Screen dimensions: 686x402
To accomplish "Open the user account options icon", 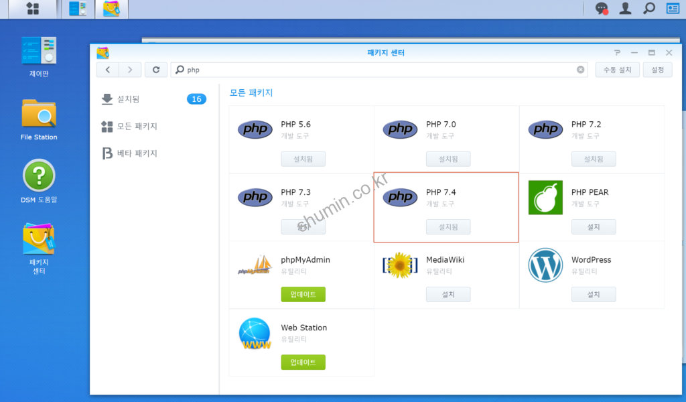I will pyautogui.click(x=625, y=9).
